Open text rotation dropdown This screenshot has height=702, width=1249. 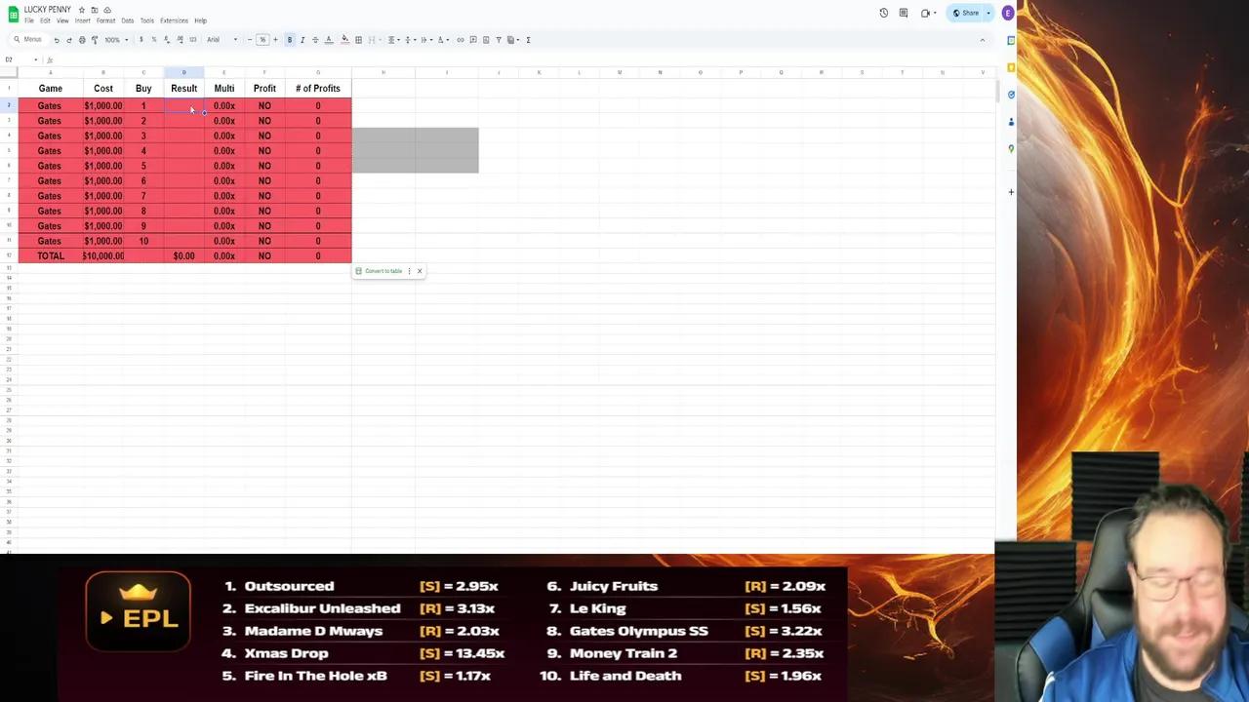[442, 40]
